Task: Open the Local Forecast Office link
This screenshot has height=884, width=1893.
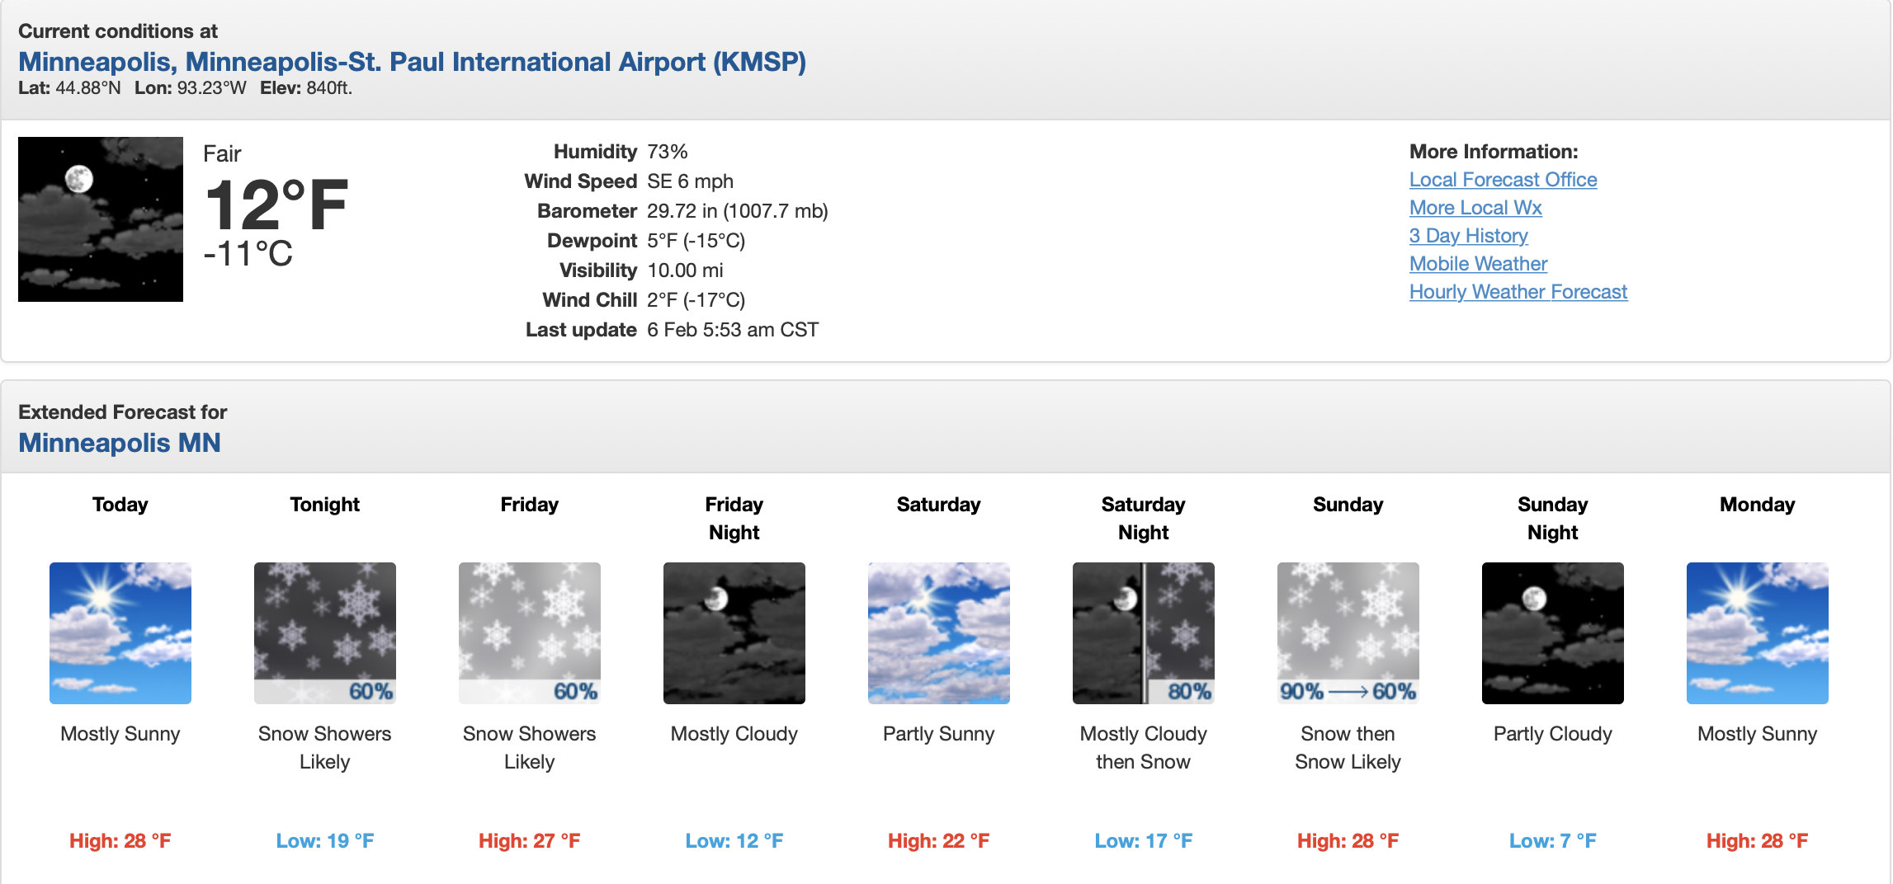Action: pyautogui.click(x=1504, y=180)
